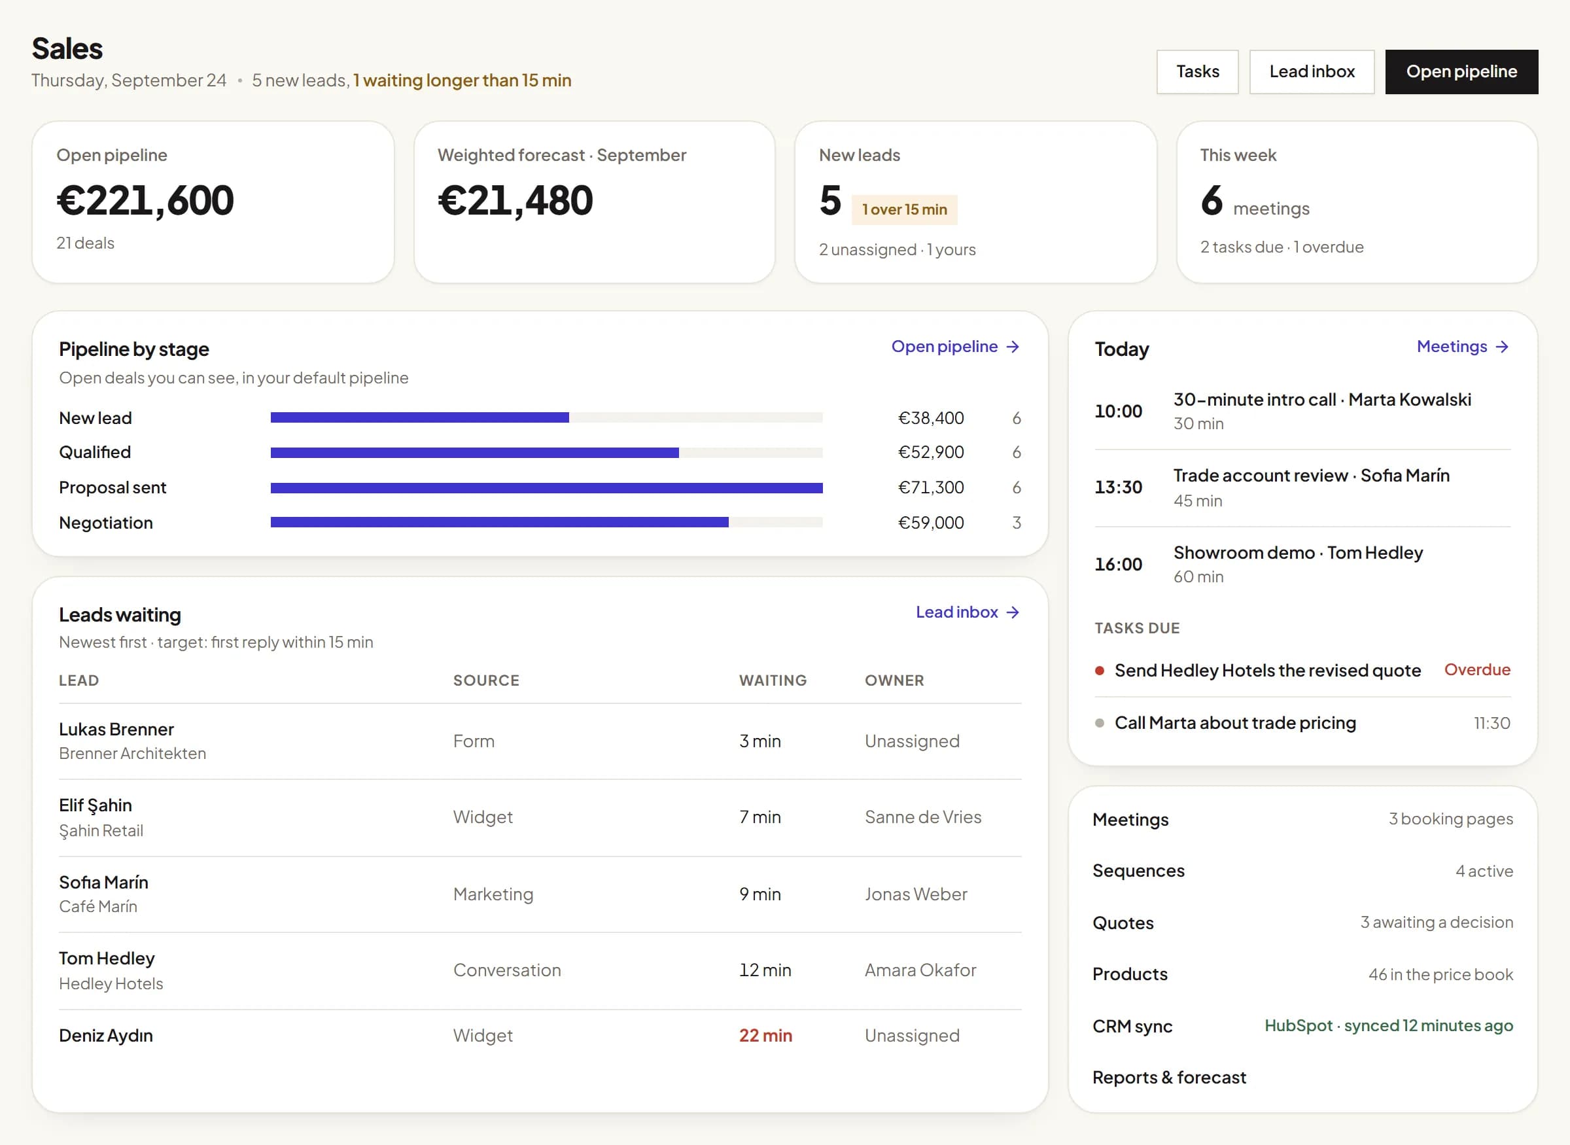1570x1145 pixels.
Task: Click arrow icon next to Open pipeline link
Action: [x=1012, y=346]
